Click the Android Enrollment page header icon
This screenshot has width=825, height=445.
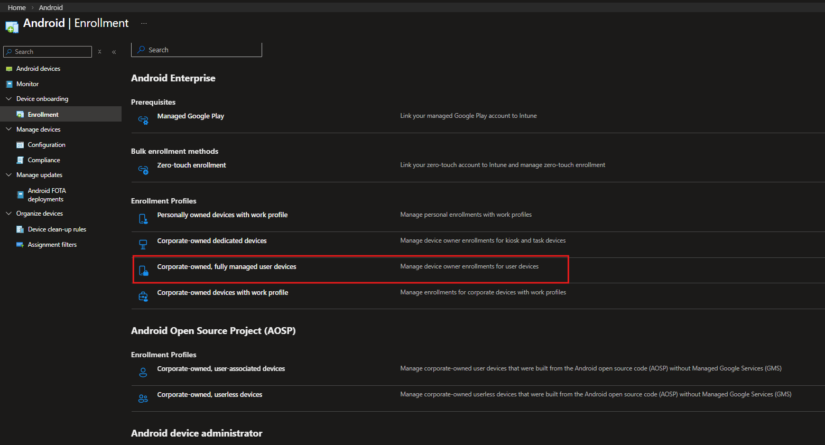(12, 26)
